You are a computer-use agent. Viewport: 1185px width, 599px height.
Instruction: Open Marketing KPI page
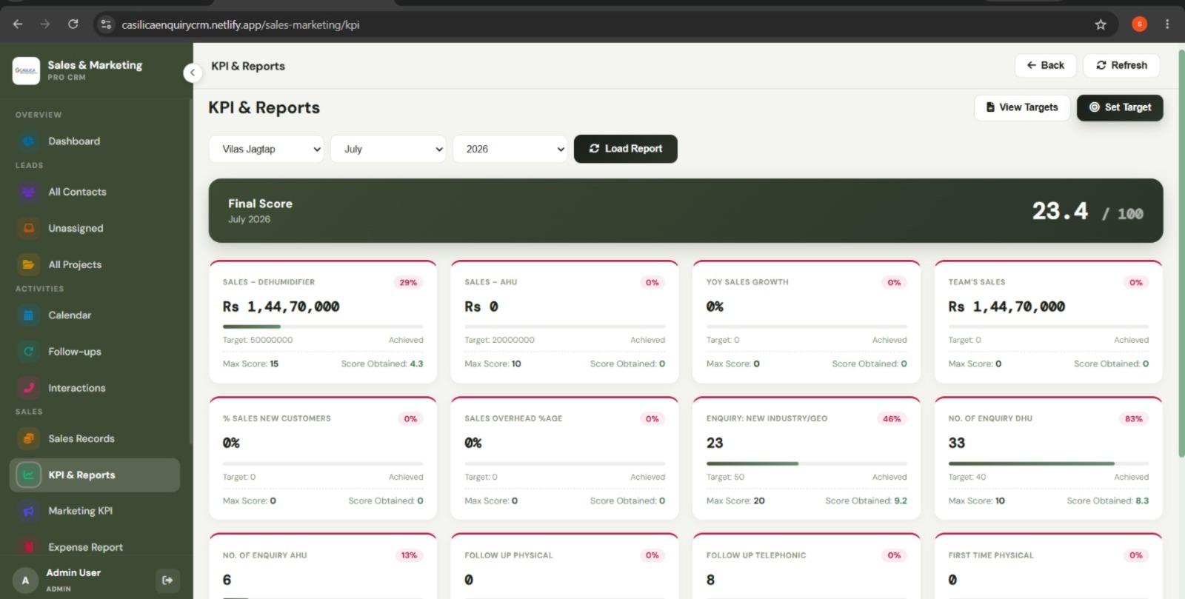pos(95,511)
